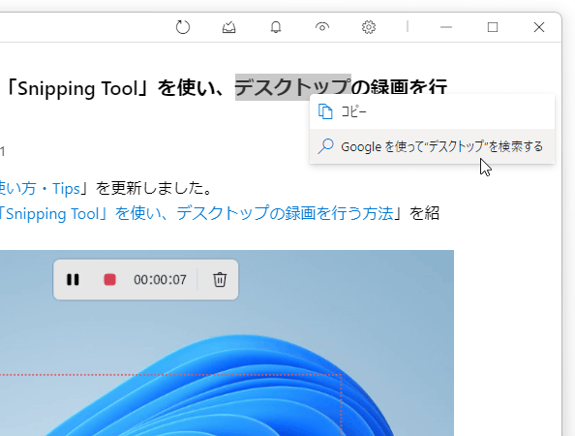575x436 pixels.
Task: Open notifications bell icon
Action: click(276, 27)
